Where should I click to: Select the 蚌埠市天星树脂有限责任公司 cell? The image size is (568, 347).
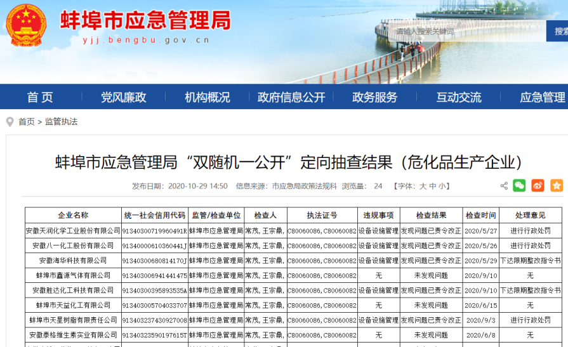coord(73,320)
